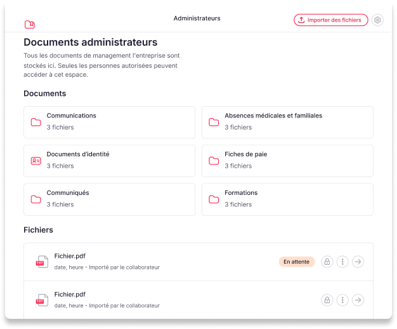Click the settings gear icon

(x=378, y=20)
